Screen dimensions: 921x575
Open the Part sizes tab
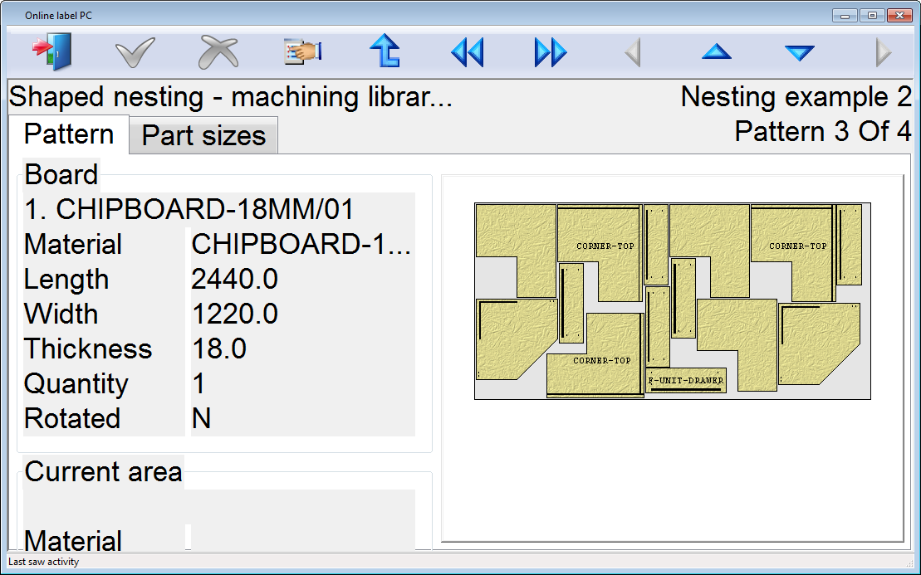(x=203, y=135)
